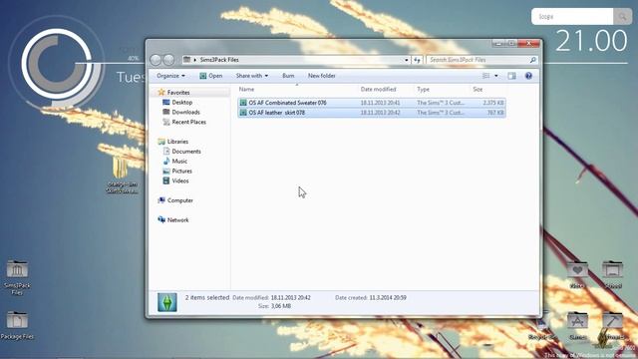Click the 18.11.2013 20:41 date cell
The height and width of the screenshot is (359, 638).
380,103
